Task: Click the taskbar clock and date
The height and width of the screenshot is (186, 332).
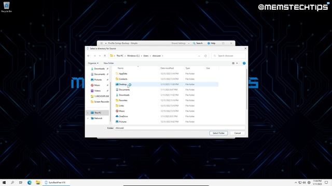Action: [317, 182]
